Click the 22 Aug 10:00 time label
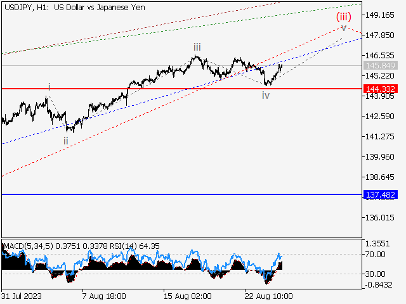This screenshot has width=406, height=304. pyautogui.click(x=268, y=296)
